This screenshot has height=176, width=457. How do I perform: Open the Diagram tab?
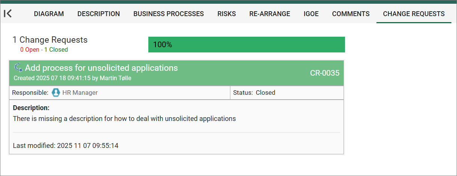[x=49, y=14]
